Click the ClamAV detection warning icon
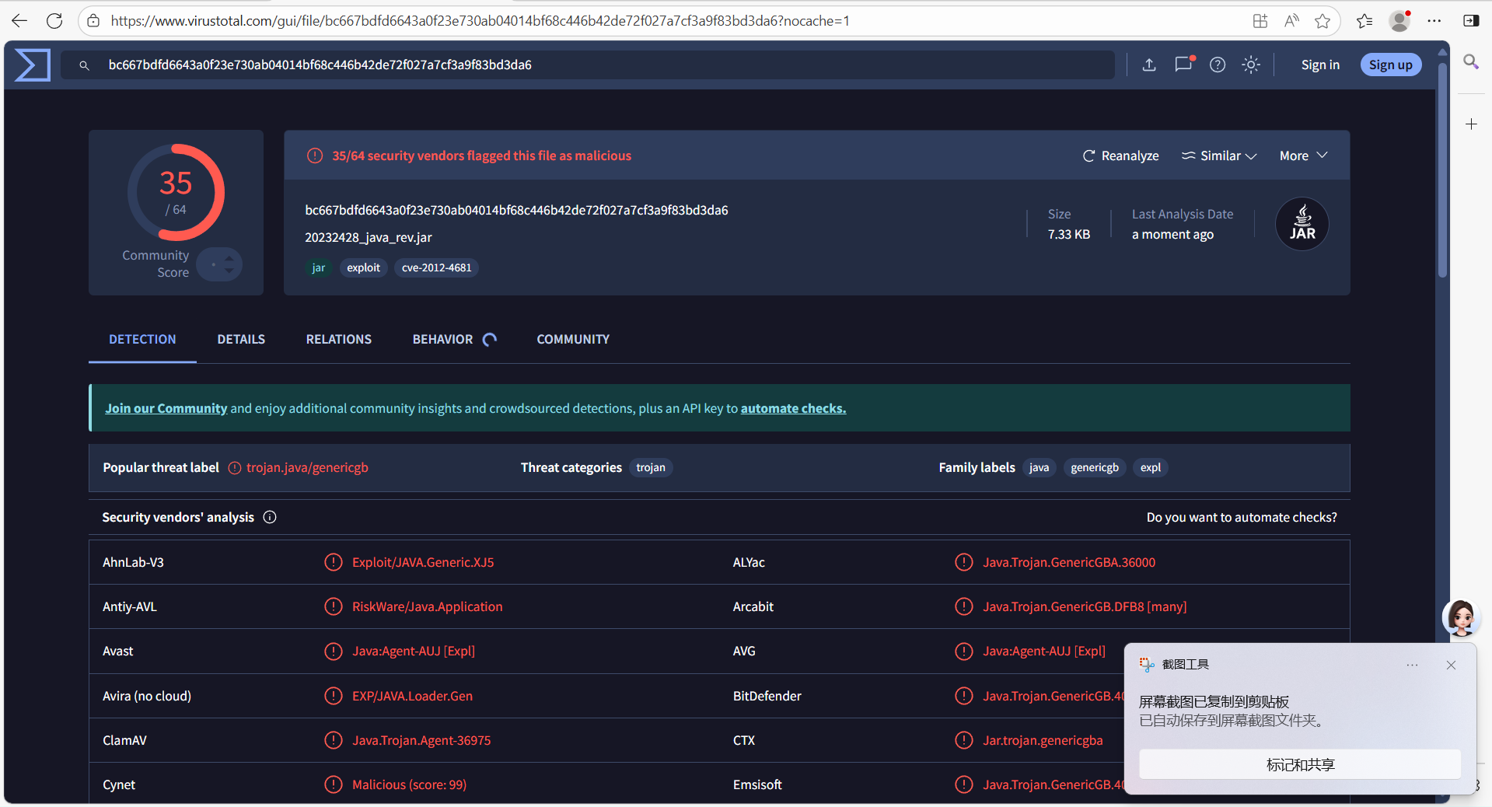Image resolution: width=1492 pixels, height=807 pixels. [x=334, y=740]
